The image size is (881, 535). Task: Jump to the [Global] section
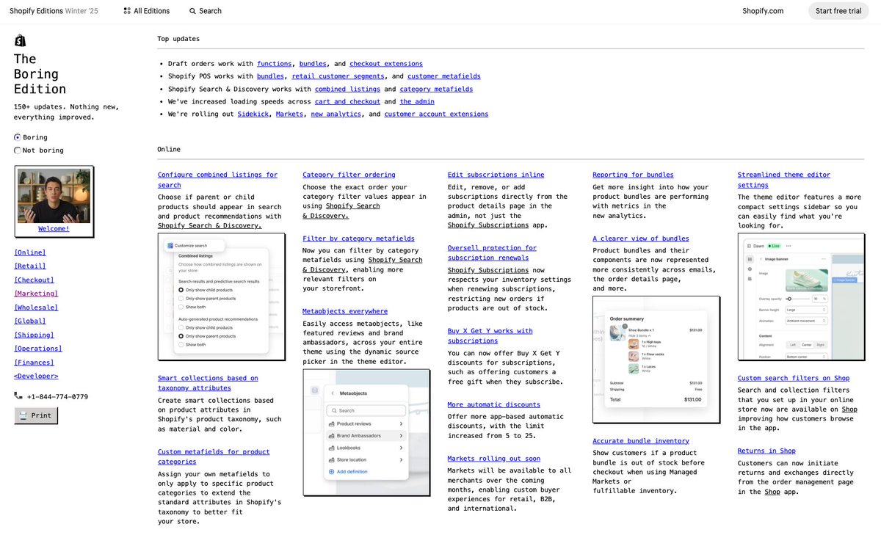point(30,321)
